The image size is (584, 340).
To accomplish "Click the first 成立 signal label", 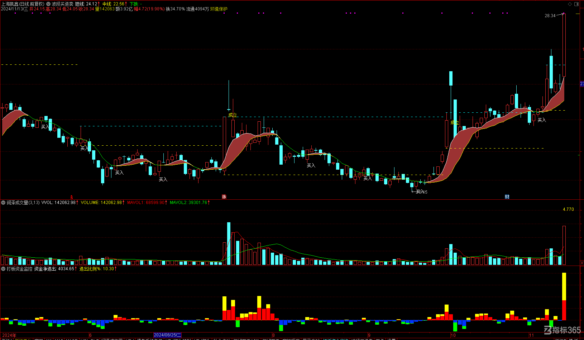I will tap(233, 115).
